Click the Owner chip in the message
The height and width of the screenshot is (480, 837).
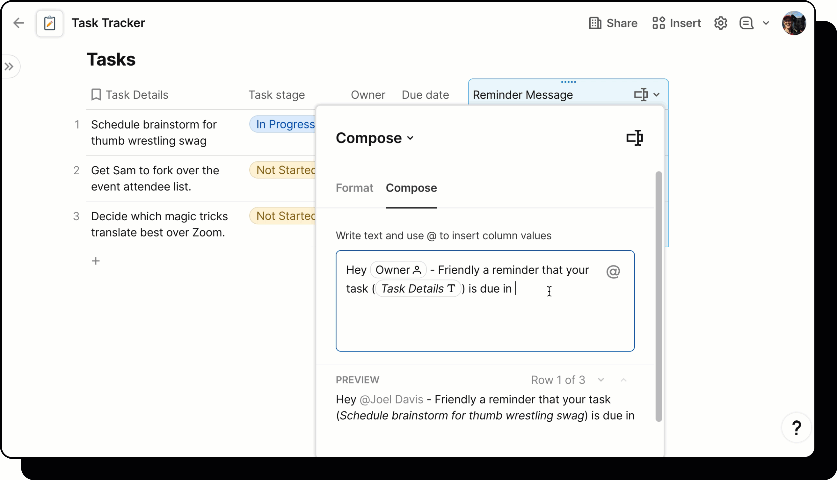[398, 270]
